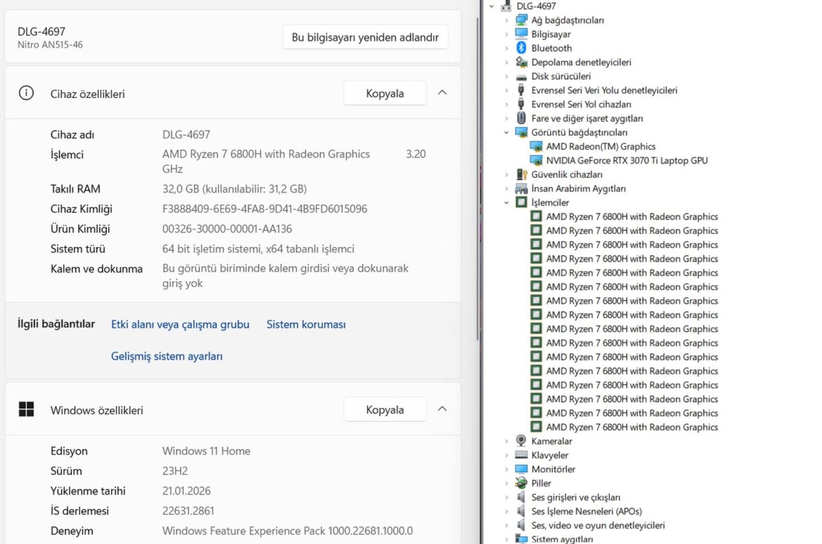Image resolution: width=822 pixels, height=544 pixels.
Task: Expand the Klavyeler tree arrow
Action: pyautogui.click(x=507, y=455)
